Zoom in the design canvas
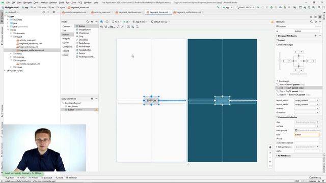 270,153
